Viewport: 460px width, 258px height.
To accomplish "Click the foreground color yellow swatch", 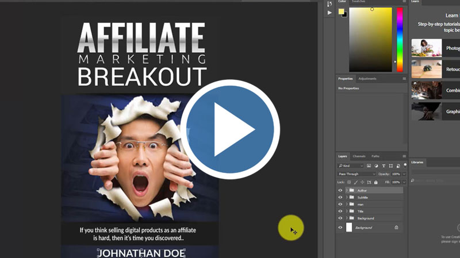I will coord(341,11).
